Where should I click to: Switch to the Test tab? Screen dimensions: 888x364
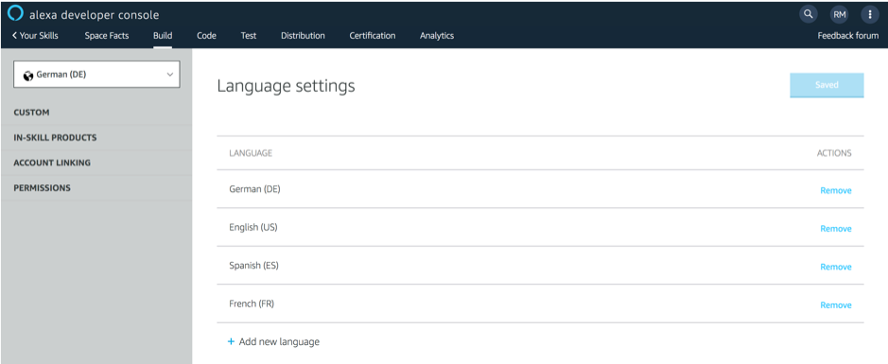248,36
